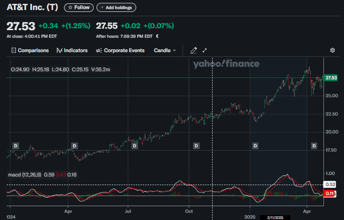Open the Corporate Events menu
Image resolution: width=344 pixels, height=220 pixels.
click(120, 50)
